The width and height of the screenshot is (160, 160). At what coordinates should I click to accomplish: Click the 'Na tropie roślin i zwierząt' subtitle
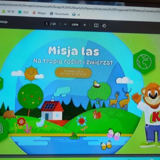tap(73, 61)
